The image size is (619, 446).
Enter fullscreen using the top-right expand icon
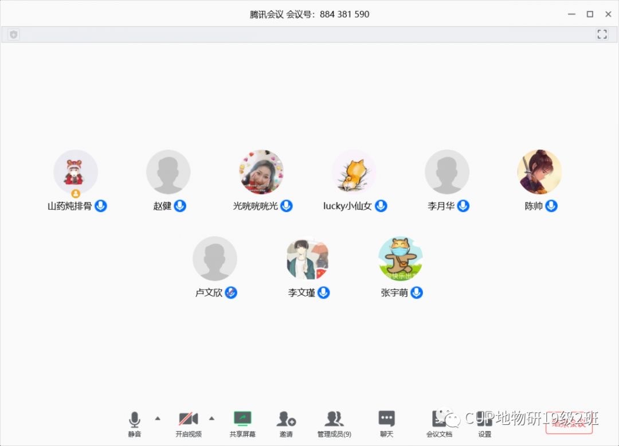[x=602, y=34]
